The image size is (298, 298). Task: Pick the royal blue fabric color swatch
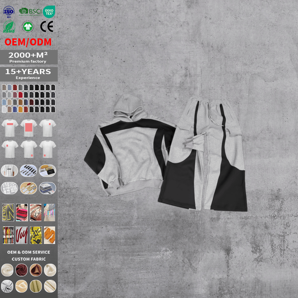point(15,109)
